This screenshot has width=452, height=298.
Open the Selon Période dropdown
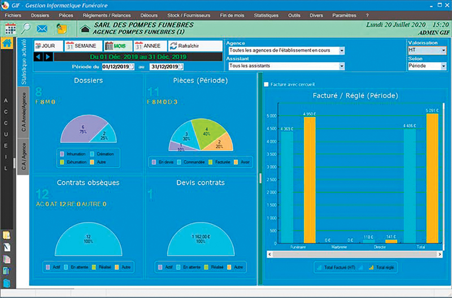[444, 66]
